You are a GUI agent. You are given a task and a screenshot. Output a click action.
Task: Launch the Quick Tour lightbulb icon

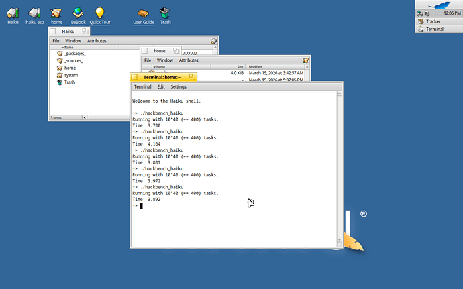99,13
